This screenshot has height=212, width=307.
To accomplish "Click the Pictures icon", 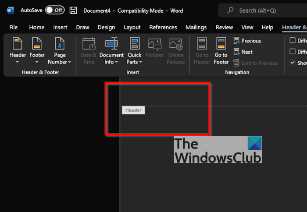I will 154,44.
